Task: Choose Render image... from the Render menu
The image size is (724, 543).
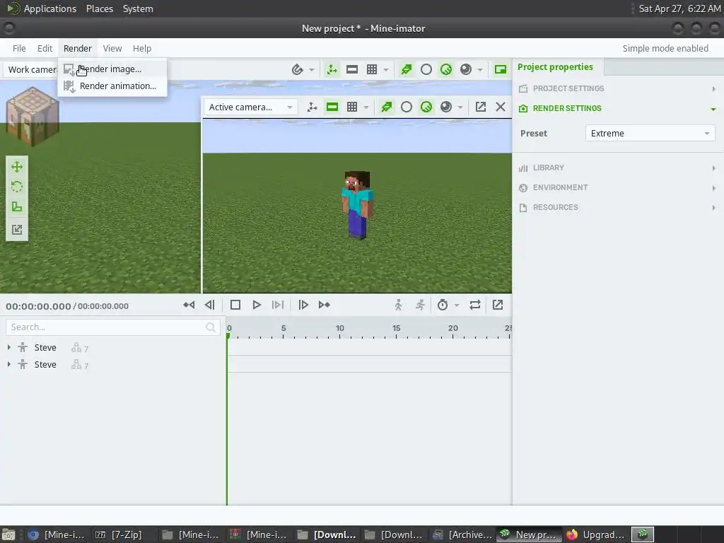Action: pos(112,69)
